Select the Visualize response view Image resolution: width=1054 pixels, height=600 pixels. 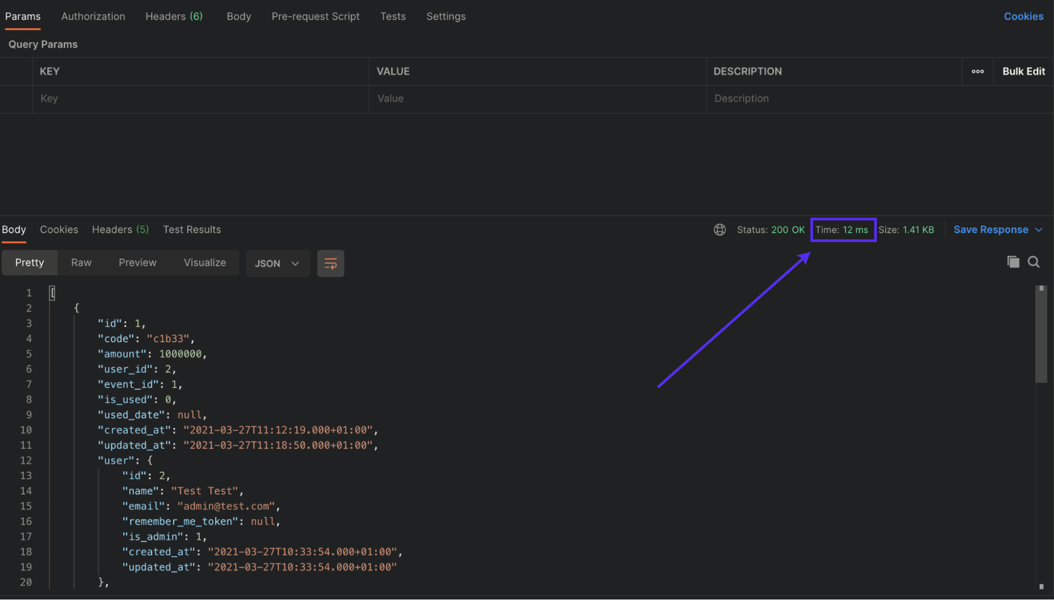[x=205, y=262]
